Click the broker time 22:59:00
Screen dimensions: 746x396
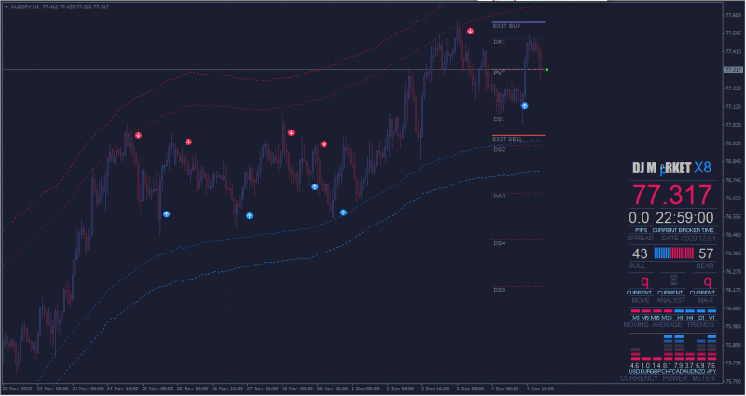coord(684,218)
